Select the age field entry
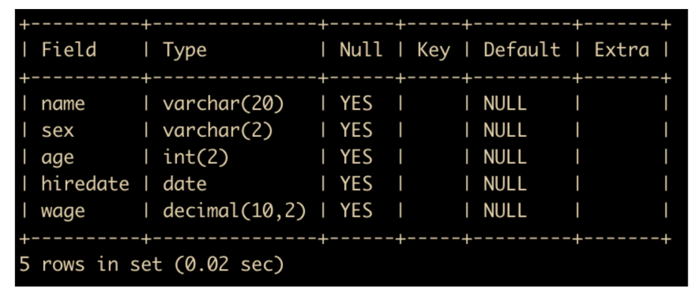696x294 pixels. coord(58,158)
